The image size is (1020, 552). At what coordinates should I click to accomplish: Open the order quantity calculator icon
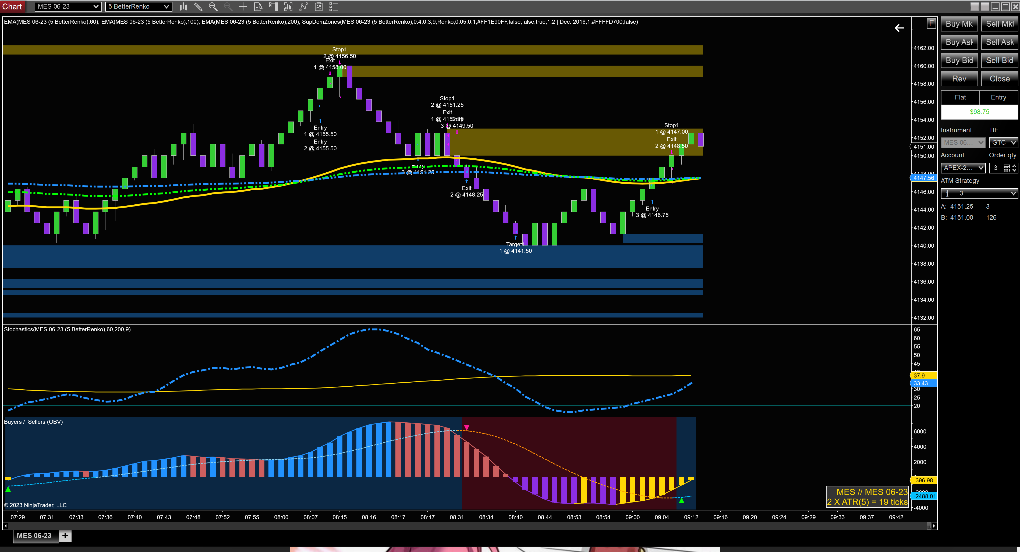tap(1007, 168)
